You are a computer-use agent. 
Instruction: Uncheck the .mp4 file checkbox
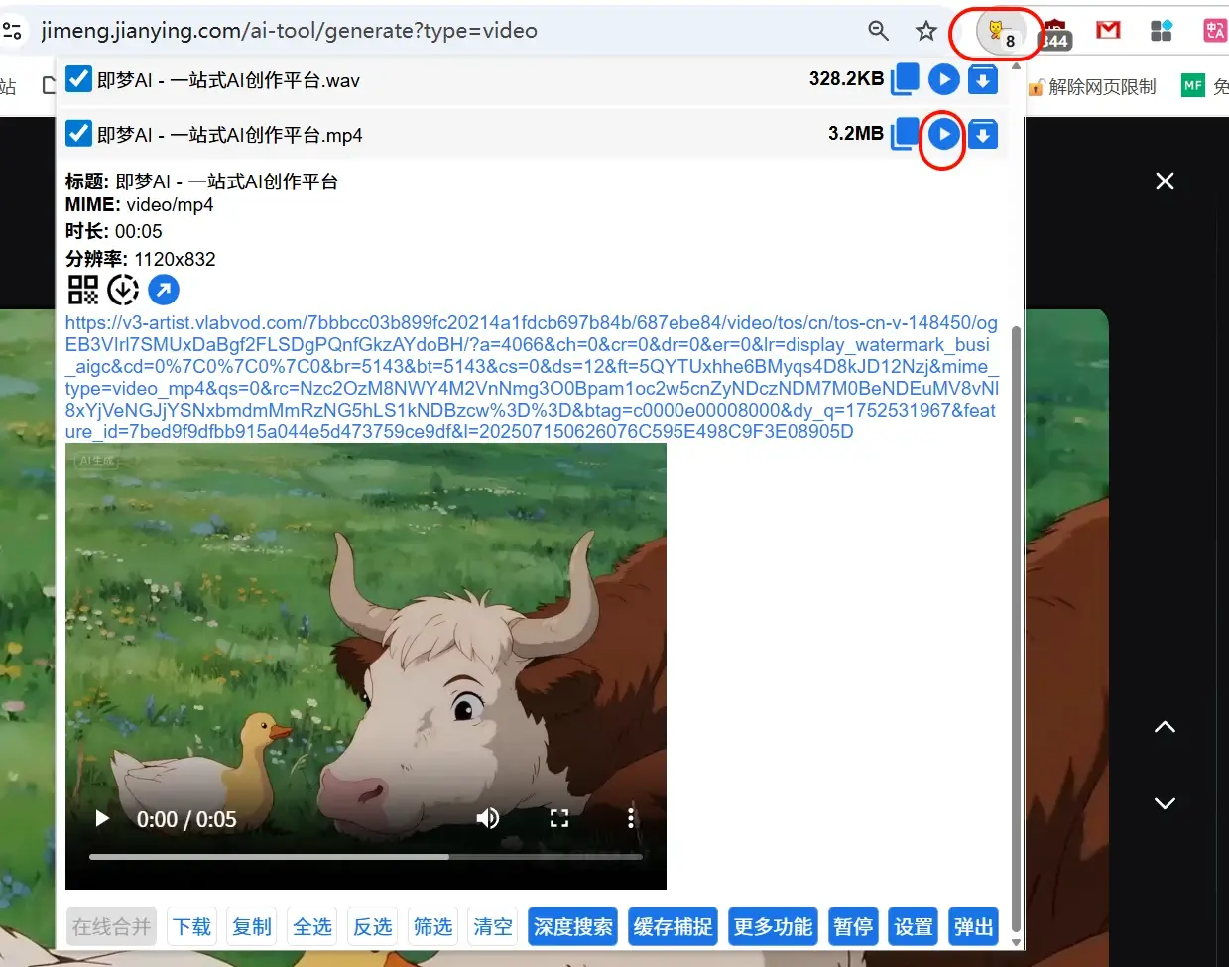[x=78, y=133]
